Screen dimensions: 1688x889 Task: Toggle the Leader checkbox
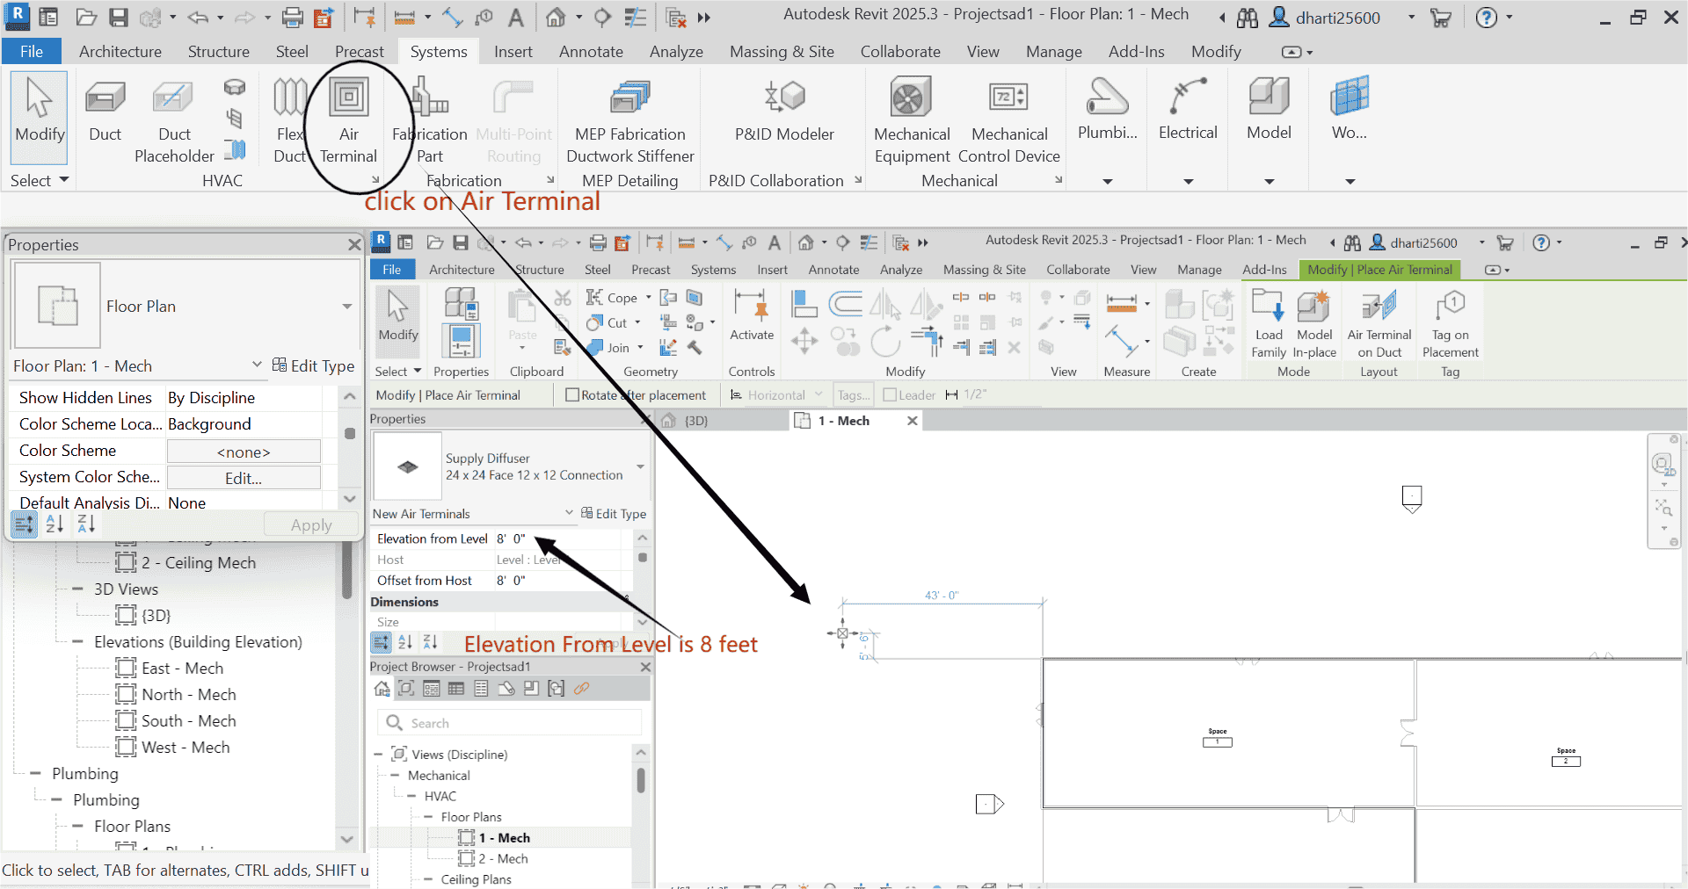point(890,394)
